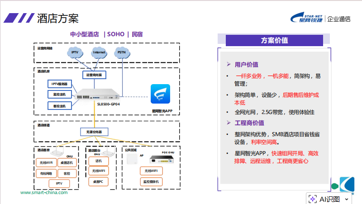Select the 无源分光器 box
The height and width of the screenshot is (204, 362).
(x=95, y=132)
